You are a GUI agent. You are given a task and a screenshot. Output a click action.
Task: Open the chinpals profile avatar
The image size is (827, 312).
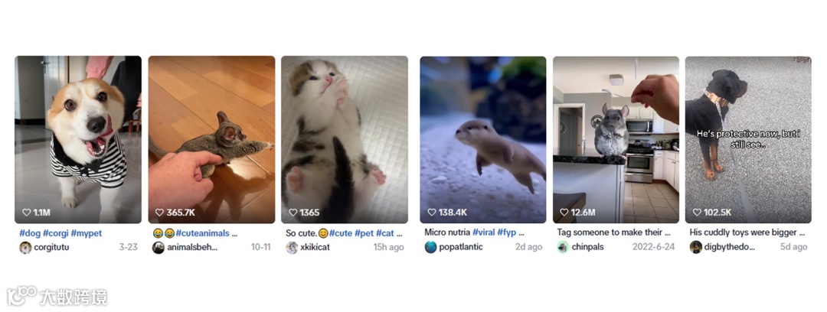tap(564, 247)
